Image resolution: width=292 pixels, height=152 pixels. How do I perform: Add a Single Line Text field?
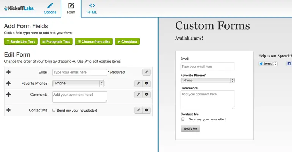click(21, 41)
